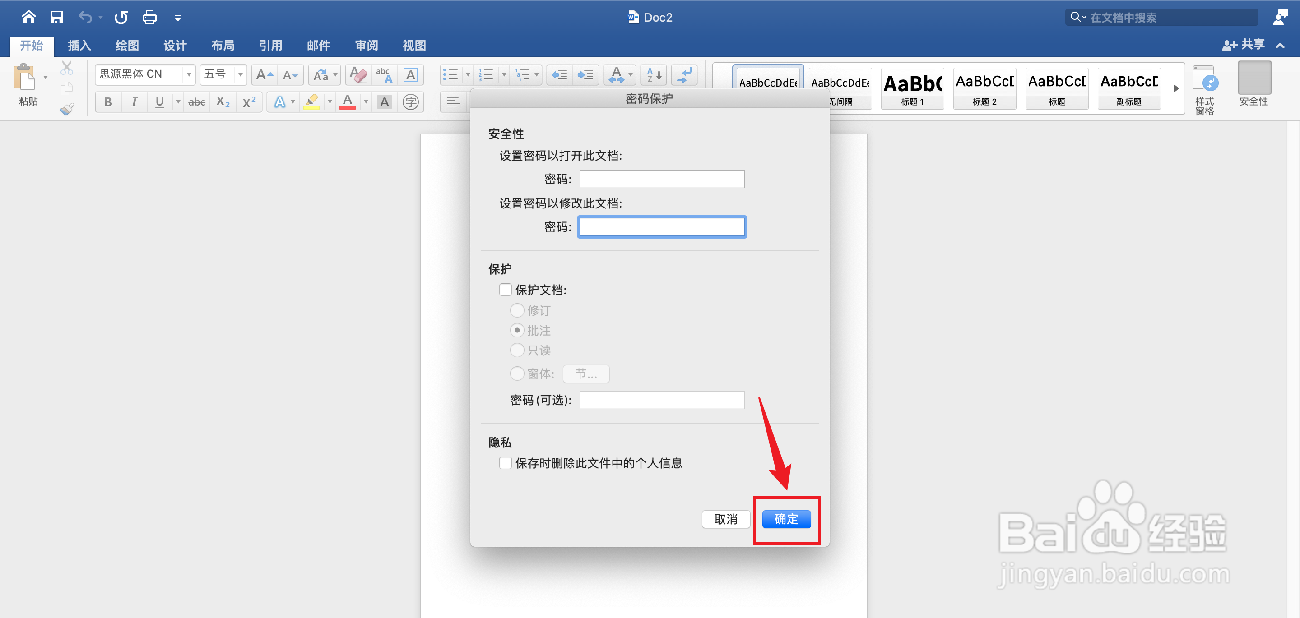Sort text with the A-Z icon
This screenshot has width=1300, height=618.
pos(654,75)
